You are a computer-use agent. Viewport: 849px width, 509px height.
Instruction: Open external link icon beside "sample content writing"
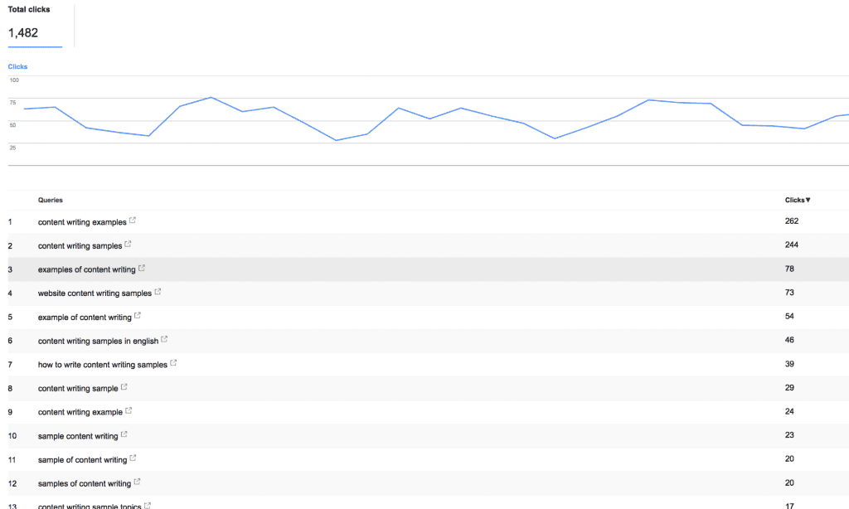123,434
